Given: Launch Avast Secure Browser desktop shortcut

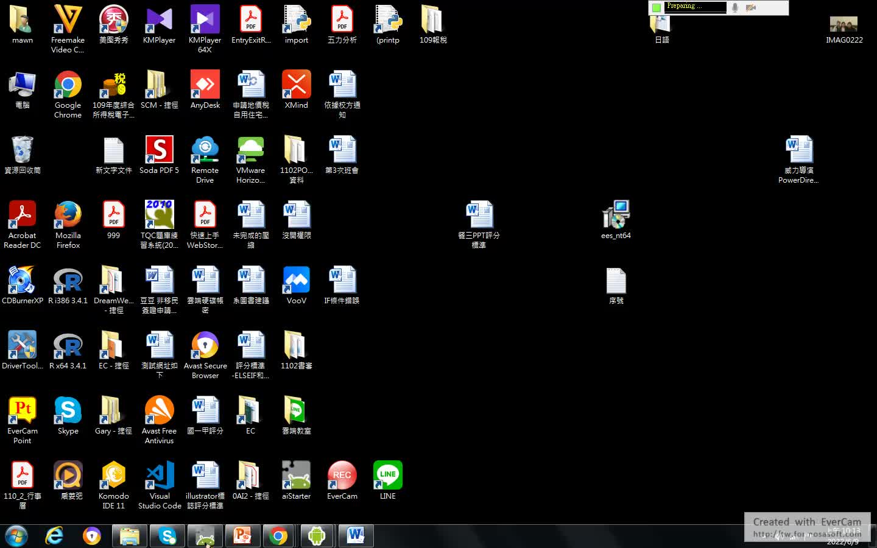Looking at the screenshot, I should click(x=205, y=355).
